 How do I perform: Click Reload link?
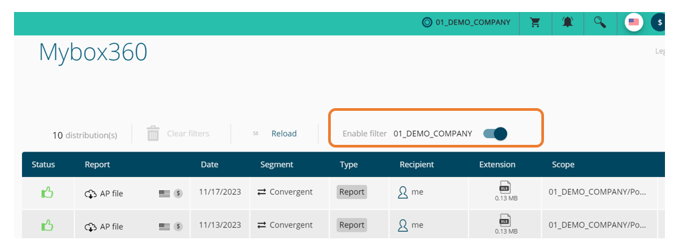point(284,134)
